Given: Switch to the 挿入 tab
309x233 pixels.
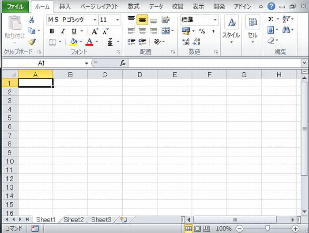Looking at the screenshot, I should tap(65, 7).
